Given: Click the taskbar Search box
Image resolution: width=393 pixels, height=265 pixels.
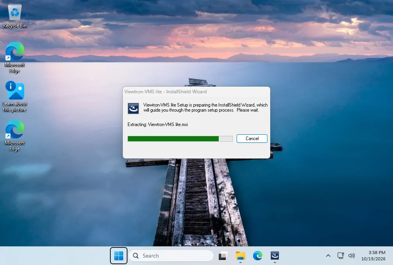Looking at the screenshot, I should (171, 256).
